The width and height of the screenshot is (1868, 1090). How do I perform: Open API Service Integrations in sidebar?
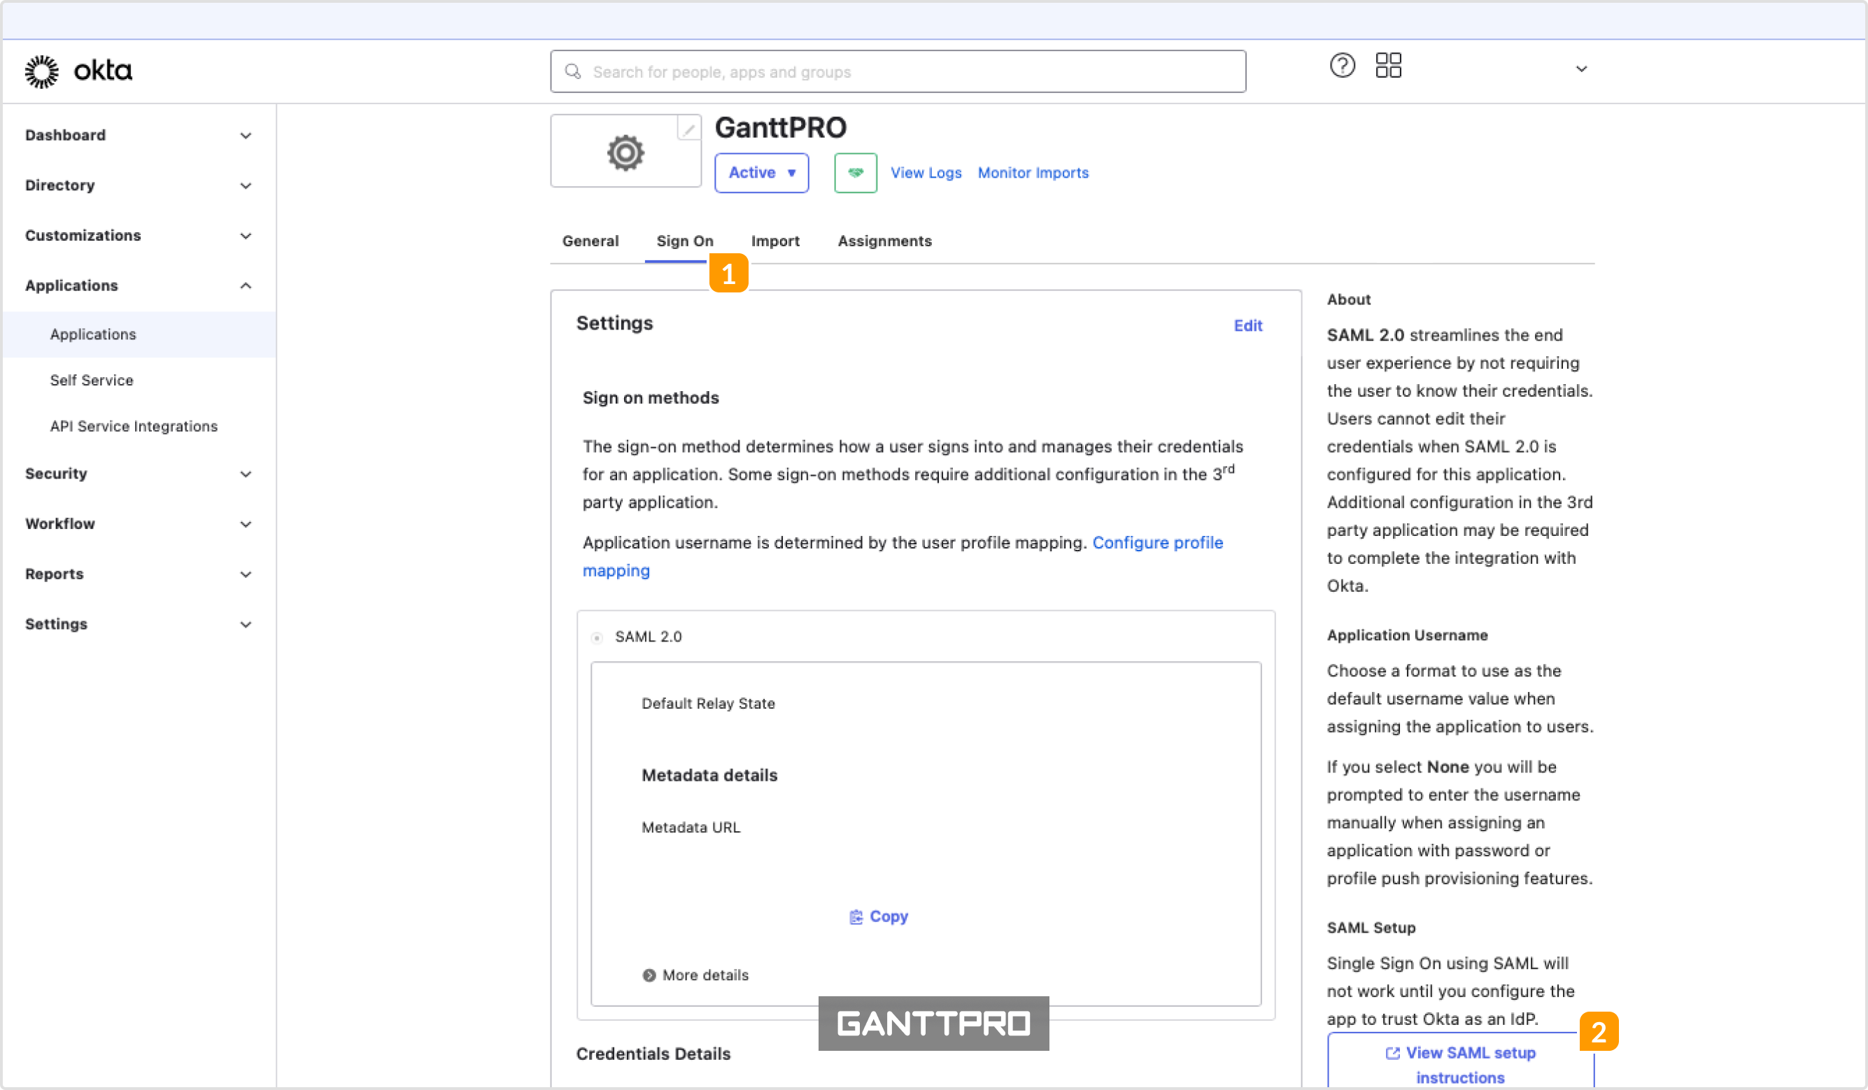134,426
